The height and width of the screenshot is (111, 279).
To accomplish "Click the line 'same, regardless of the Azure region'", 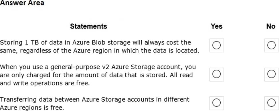I will pos(100,51).
